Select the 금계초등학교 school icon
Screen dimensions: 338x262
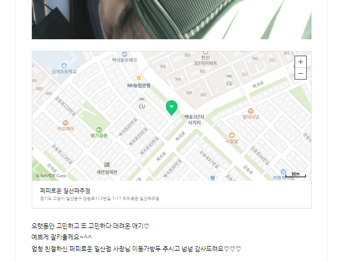tap(64, 65)
